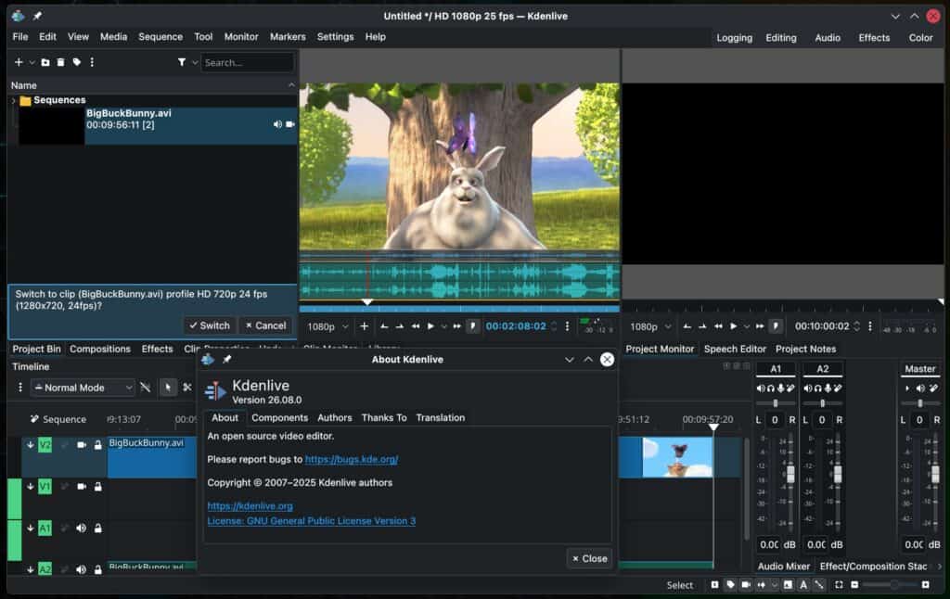This screenshot has width=950, height=599.
Task: Open clip monitor 1080p resolution dropdown
Action: click(327, 326)
